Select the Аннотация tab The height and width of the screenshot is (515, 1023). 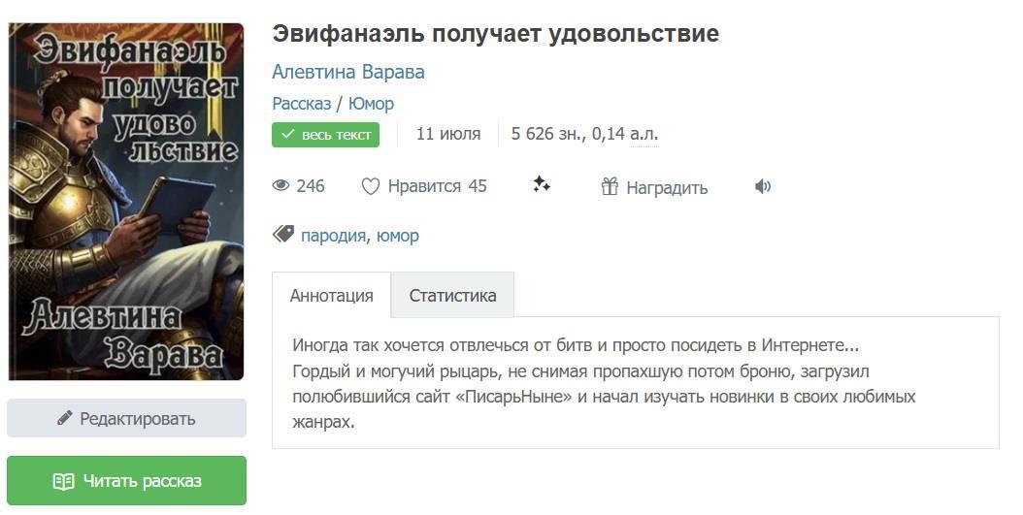[x=331, y=296]
